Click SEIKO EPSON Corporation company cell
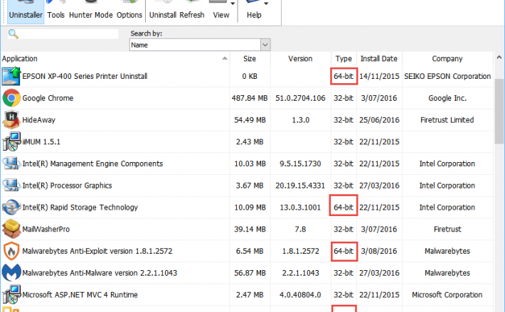Screen dimensions: 505x312 [447, 76]
